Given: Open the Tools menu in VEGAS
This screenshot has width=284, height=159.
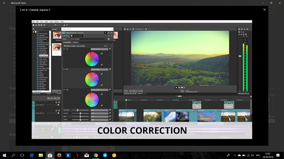Looking at the screenshot, I should coord(51,22).
